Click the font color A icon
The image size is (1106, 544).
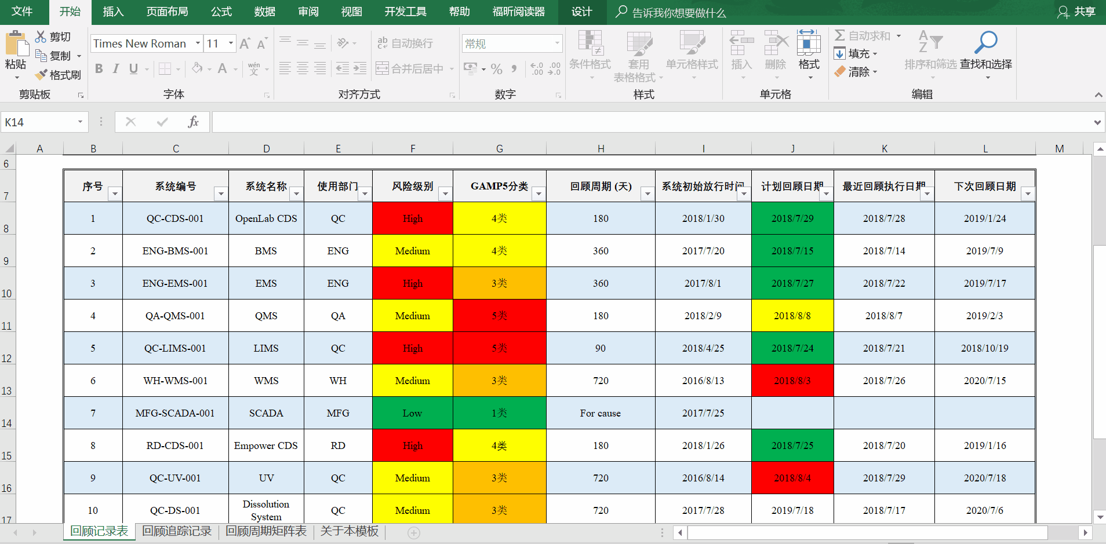pos(222,68)
